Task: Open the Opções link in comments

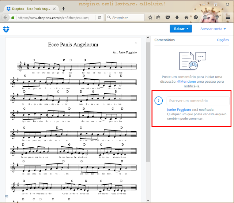Action: tap(223, 40)
